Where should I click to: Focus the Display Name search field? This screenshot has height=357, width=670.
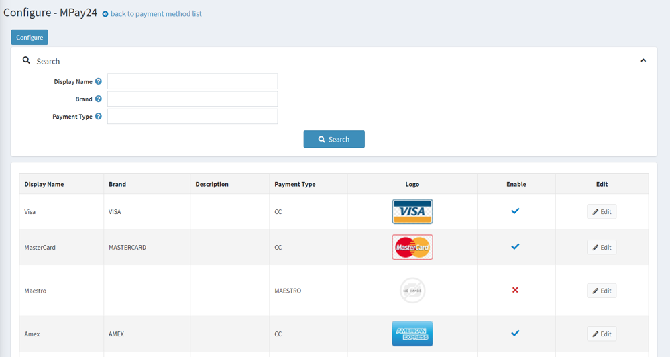[x=192, y=81]
